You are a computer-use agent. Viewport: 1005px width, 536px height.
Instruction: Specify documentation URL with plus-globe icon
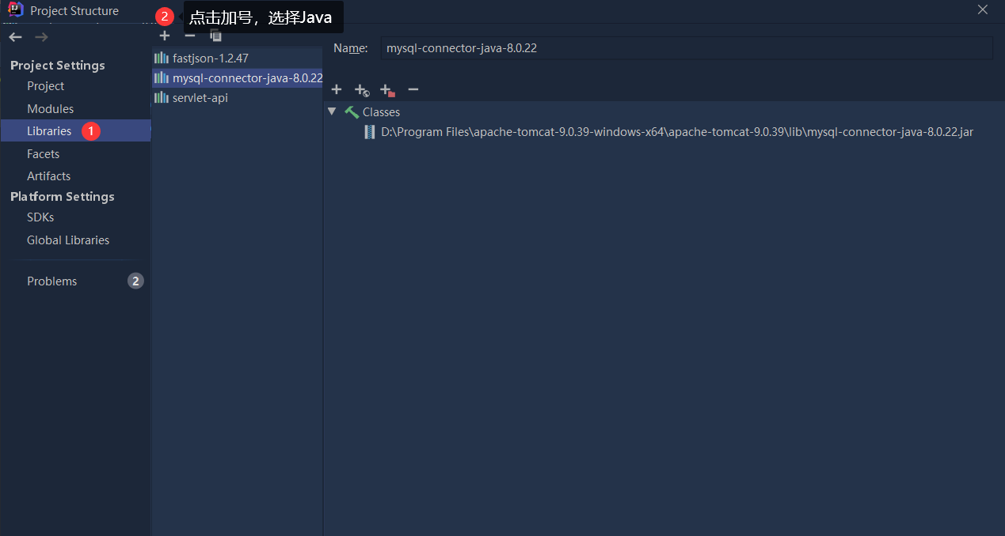(361, 90)
